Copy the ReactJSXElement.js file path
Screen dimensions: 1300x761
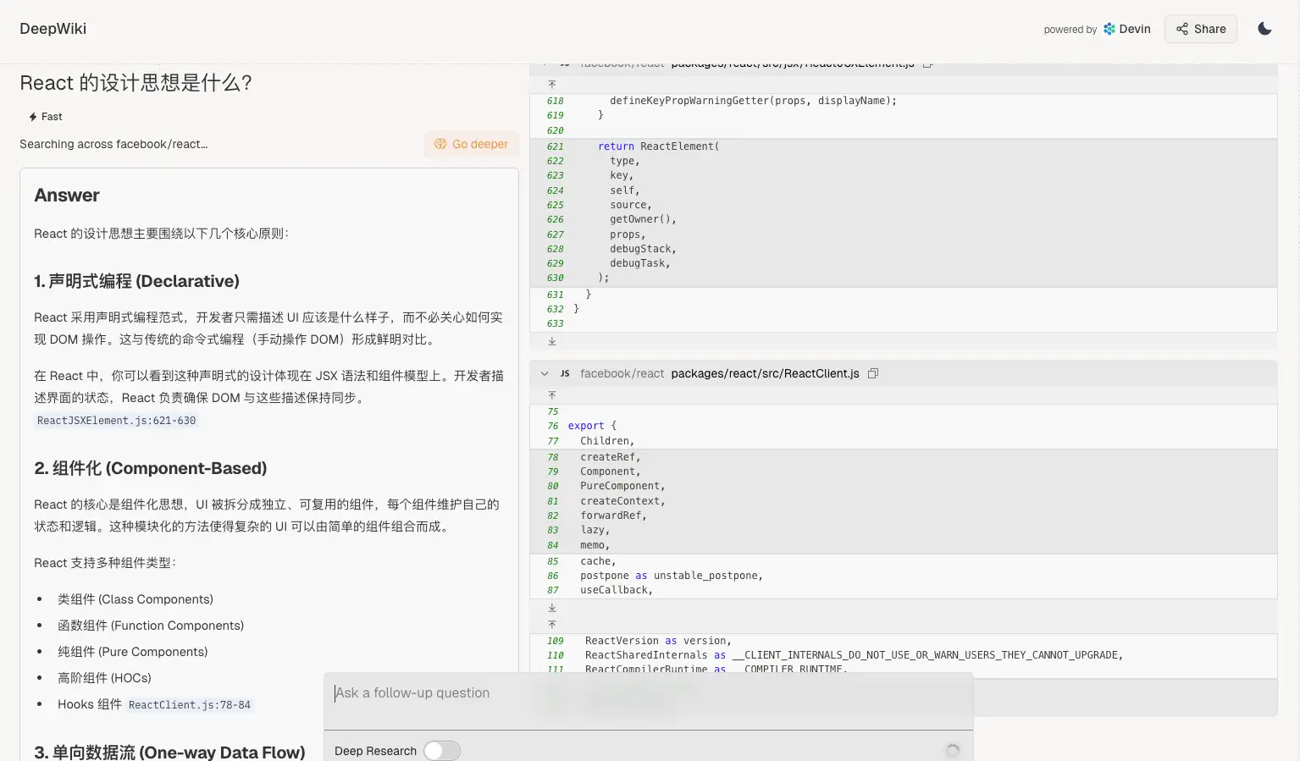[928, 63]
